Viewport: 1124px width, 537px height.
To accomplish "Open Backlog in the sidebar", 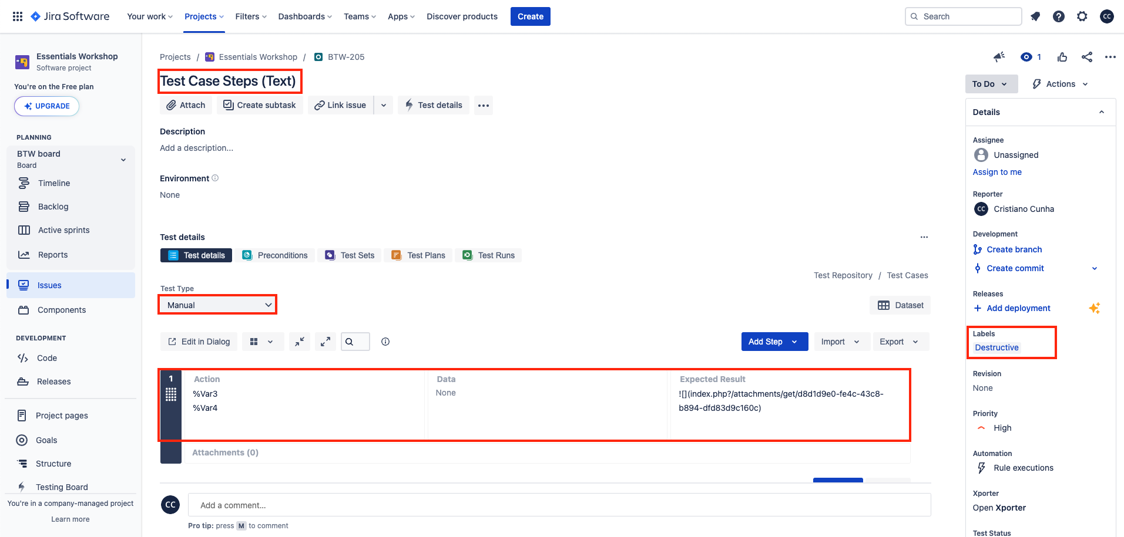I will coord(53,207).
